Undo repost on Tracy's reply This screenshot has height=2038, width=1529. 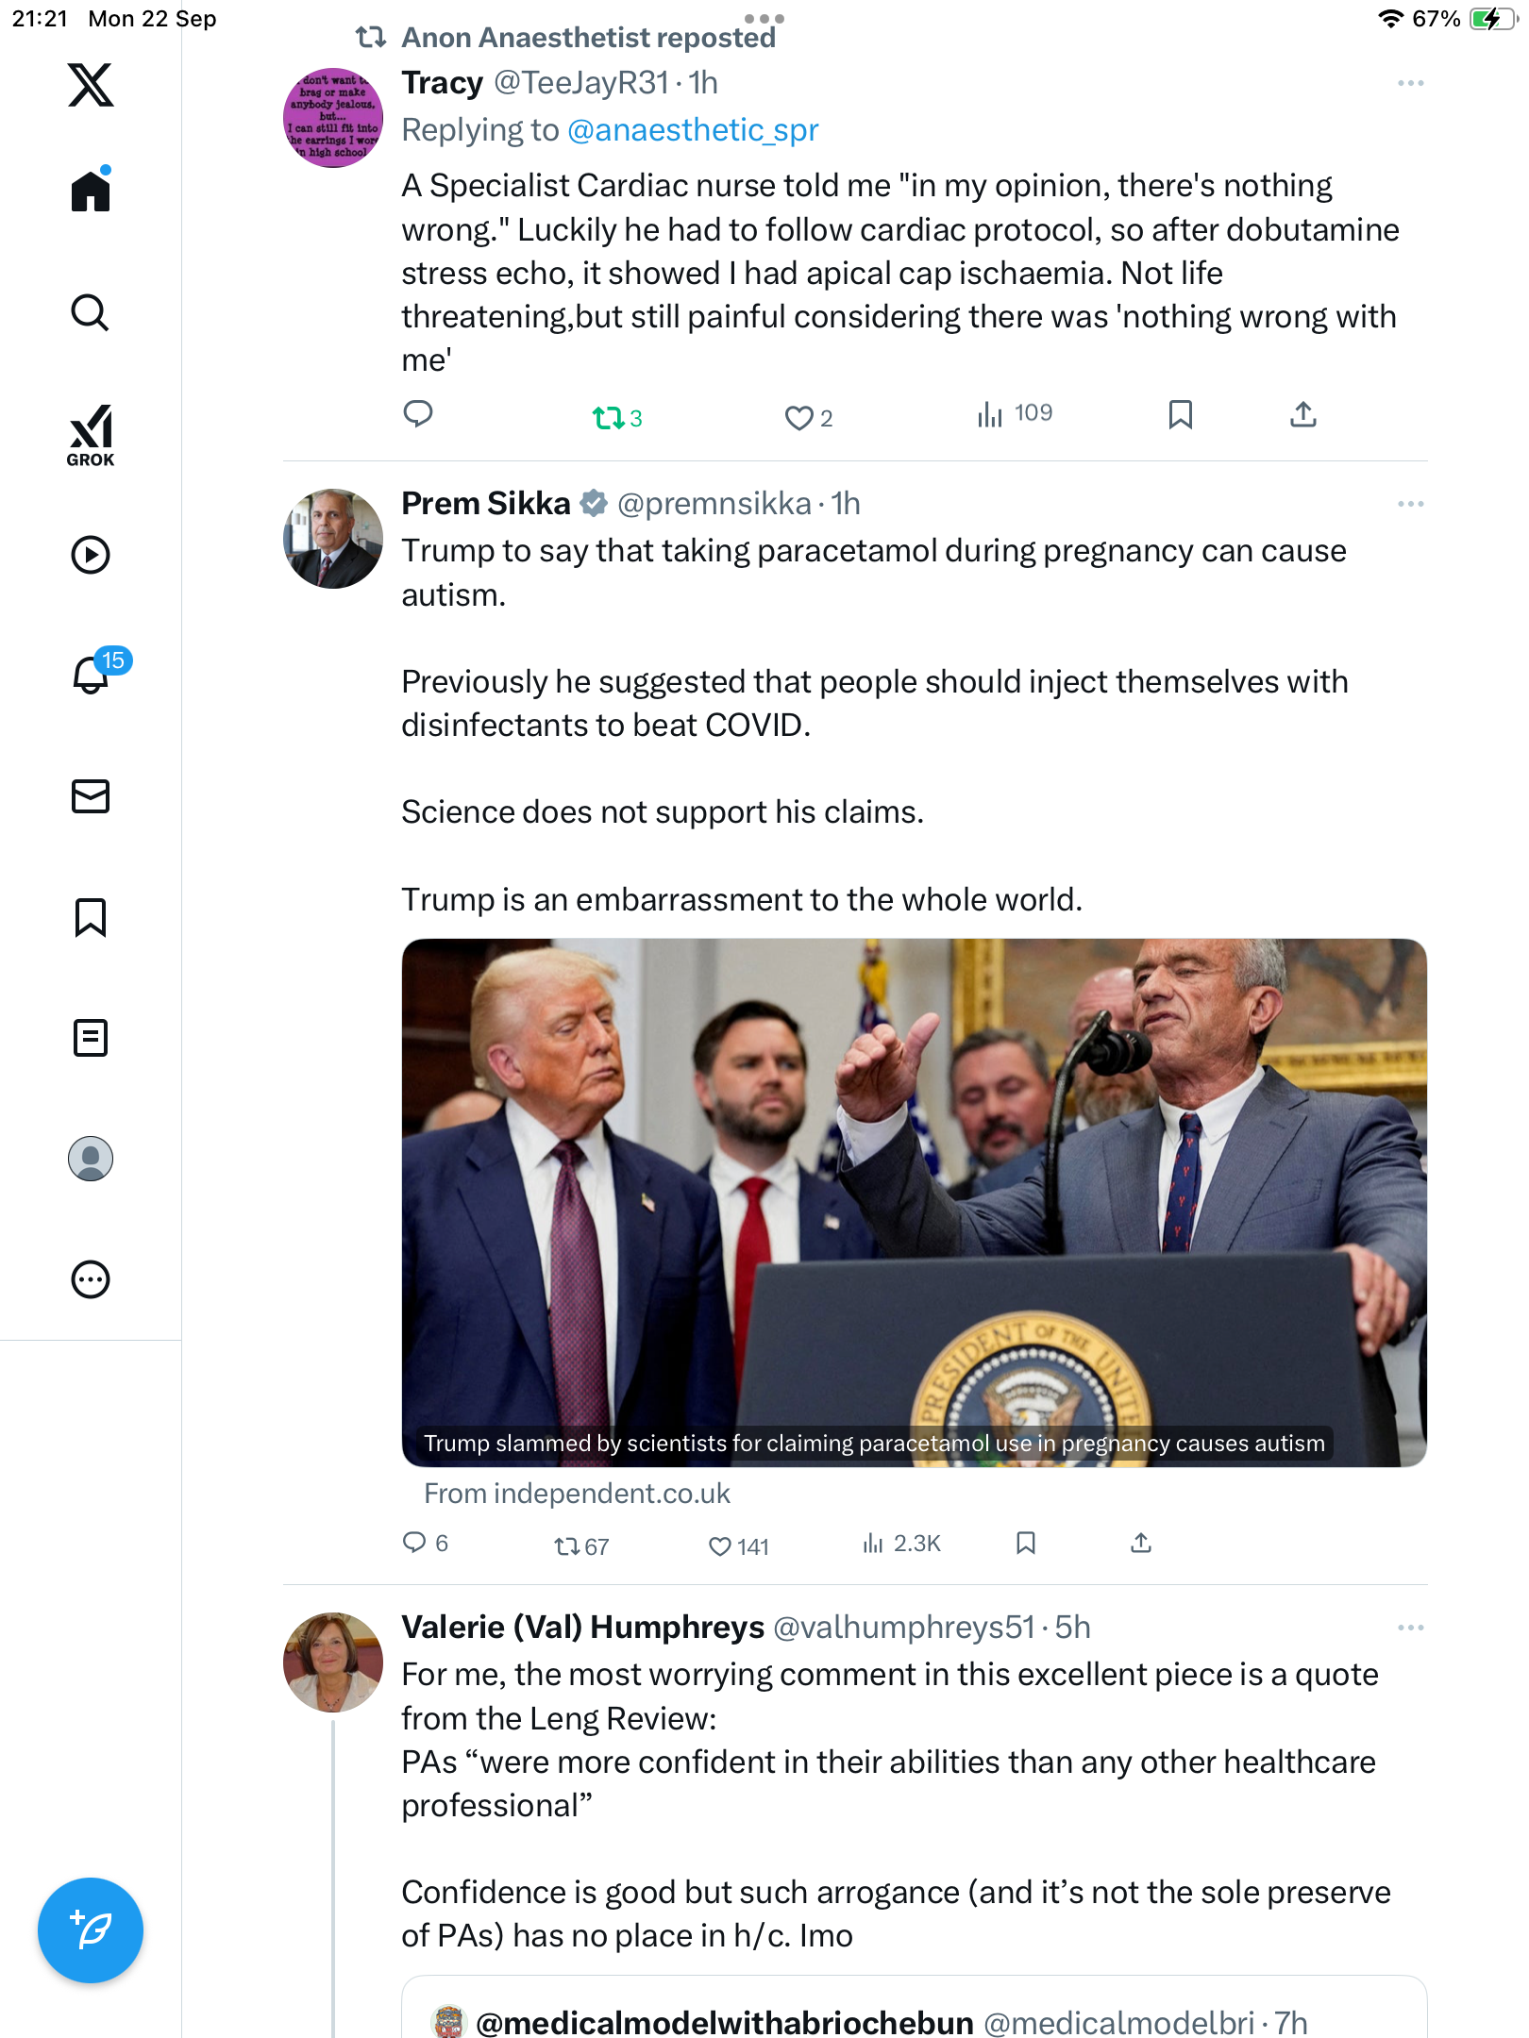tap(607, 417)
